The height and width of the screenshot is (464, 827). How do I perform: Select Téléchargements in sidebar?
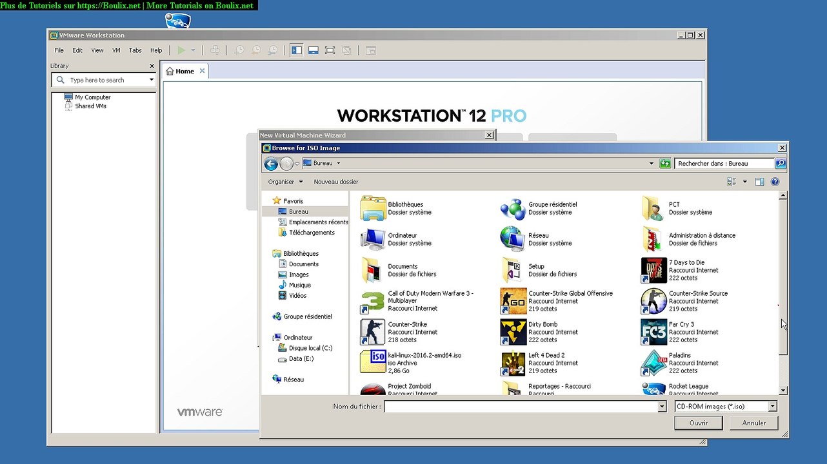point(307,233)
